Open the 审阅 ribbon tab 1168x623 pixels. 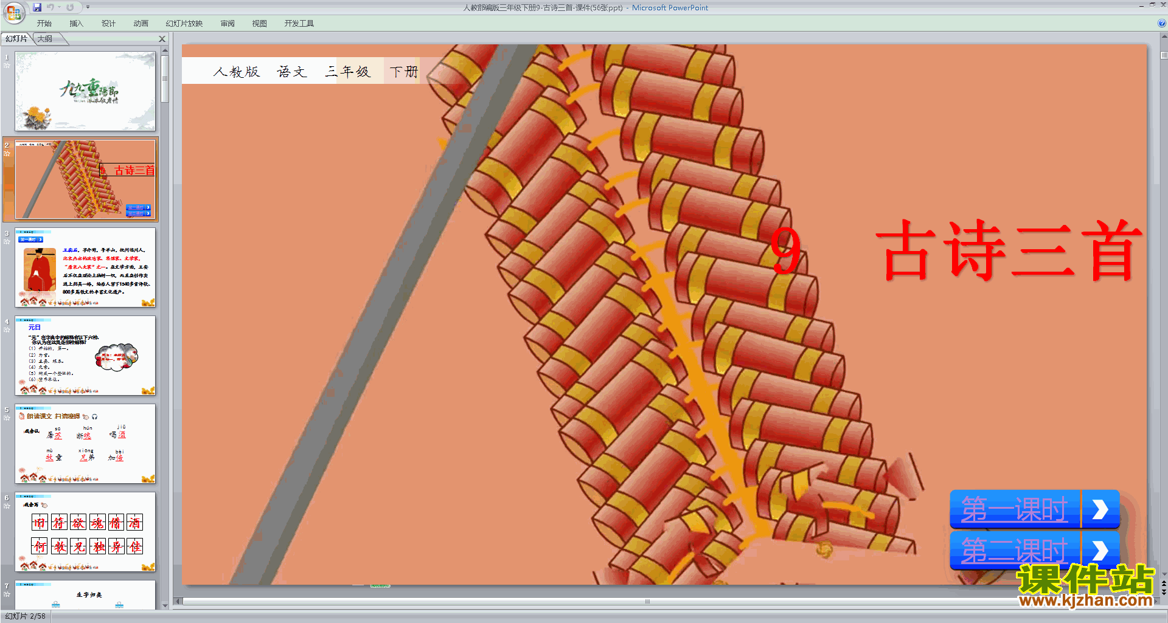point(228,24)
